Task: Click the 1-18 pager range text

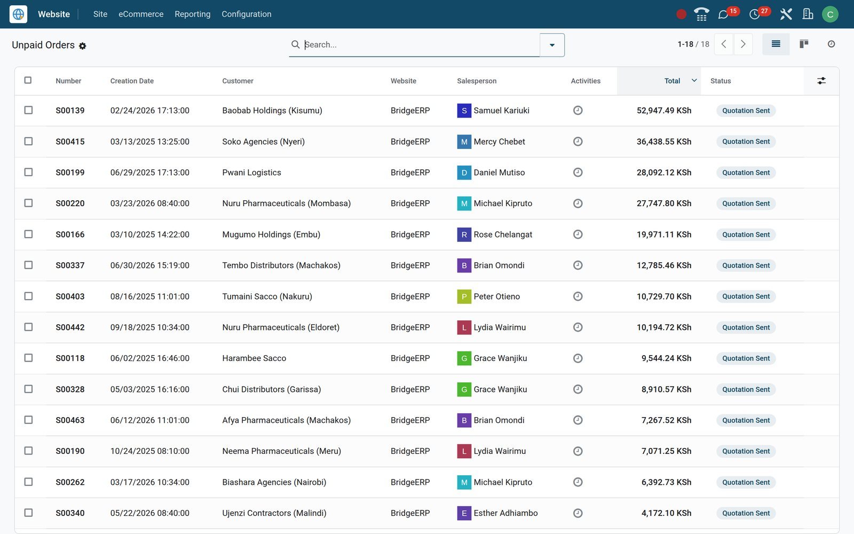Action: [685, 44]
